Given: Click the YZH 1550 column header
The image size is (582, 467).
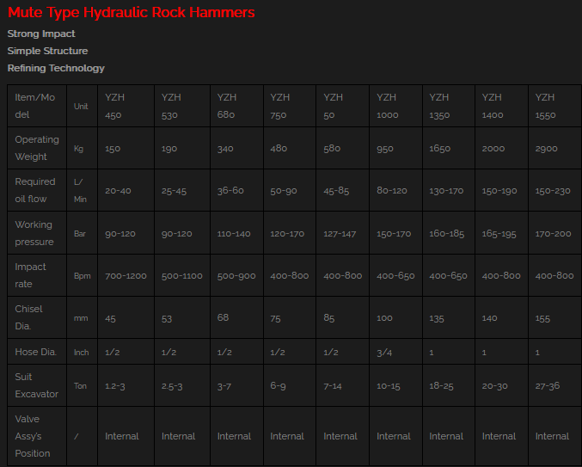Looking at the screenshot, I should [545, 106].
